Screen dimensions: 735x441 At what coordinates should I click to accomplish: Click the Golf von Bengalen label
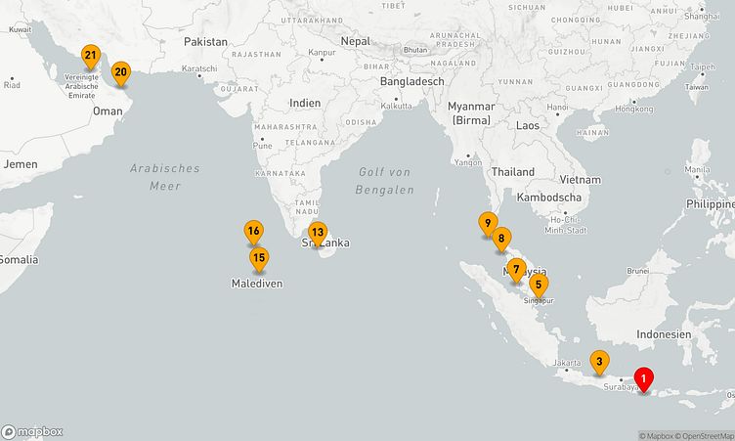(385, 180)
